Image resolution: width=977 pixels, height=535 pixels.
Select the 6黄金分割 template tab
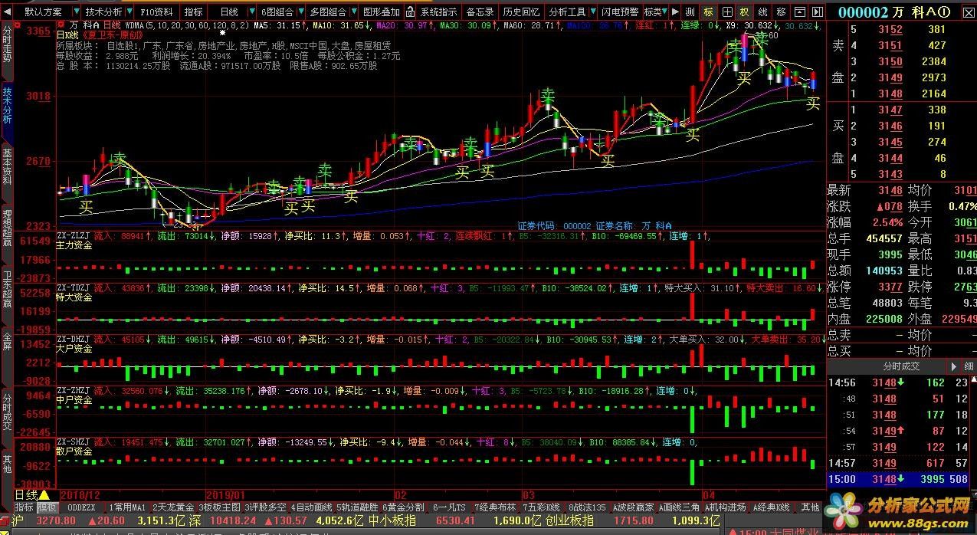(x=403, y=507)
